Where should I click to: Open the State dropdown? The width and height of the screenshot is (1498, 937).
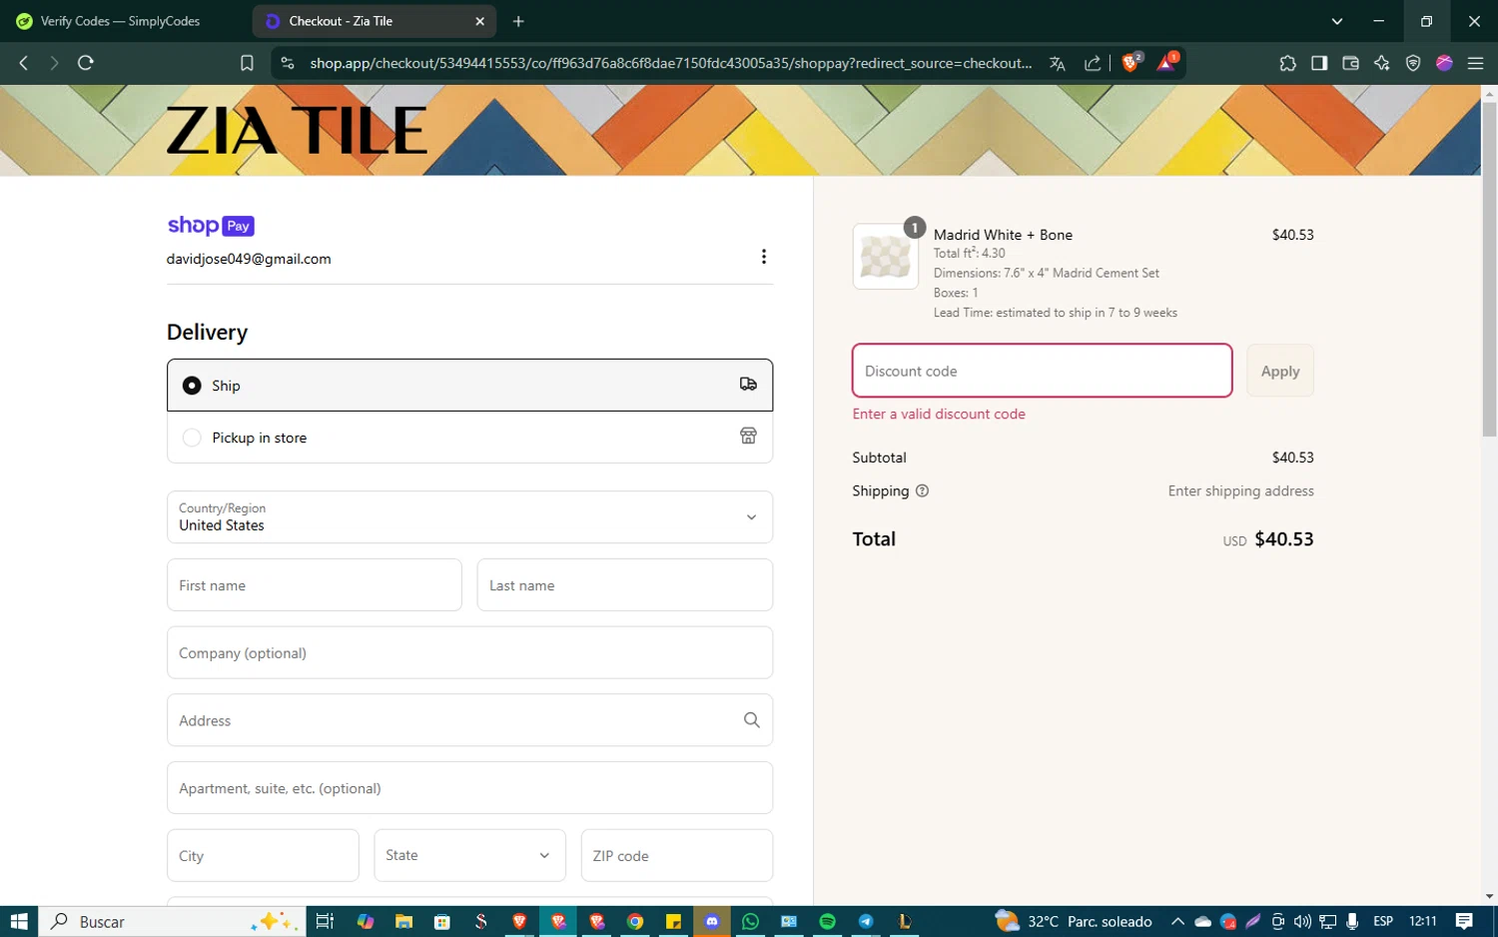click(469, 855)
